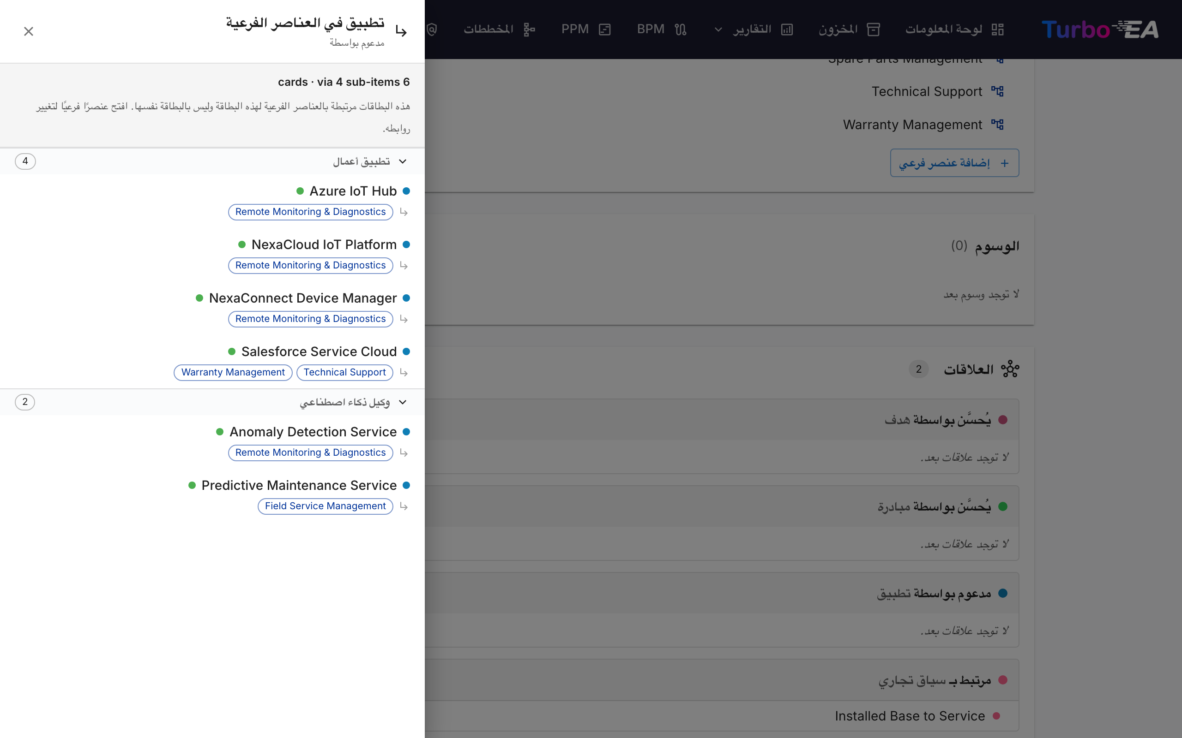Viewport: 1182px width, 738px height.
Task: Open the Salesforce Service Cloud card
Action: pos(319,351)
